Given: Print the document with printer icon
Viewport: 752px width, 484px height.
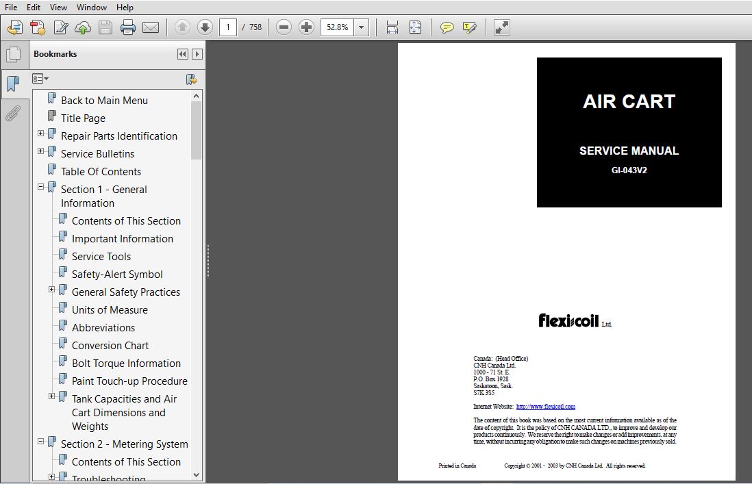Looking at the screenshot, I should point(127,27).
